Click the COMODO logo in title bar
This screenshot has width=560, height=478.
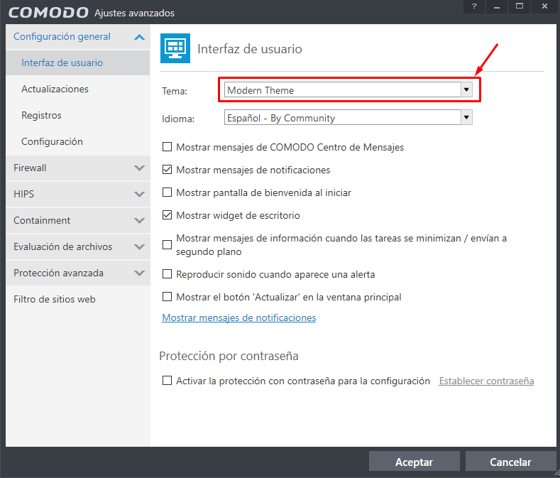(48, 13)
